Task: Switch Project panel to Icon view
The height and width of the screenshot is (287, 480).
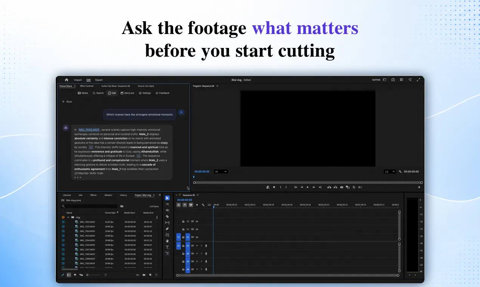Action: pyautogui.click(x=75, y=275)
